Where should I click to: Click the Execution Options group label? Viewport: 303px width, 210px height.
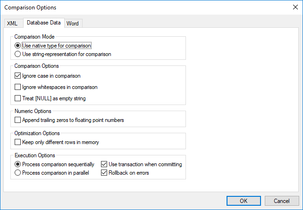point(34,155)
